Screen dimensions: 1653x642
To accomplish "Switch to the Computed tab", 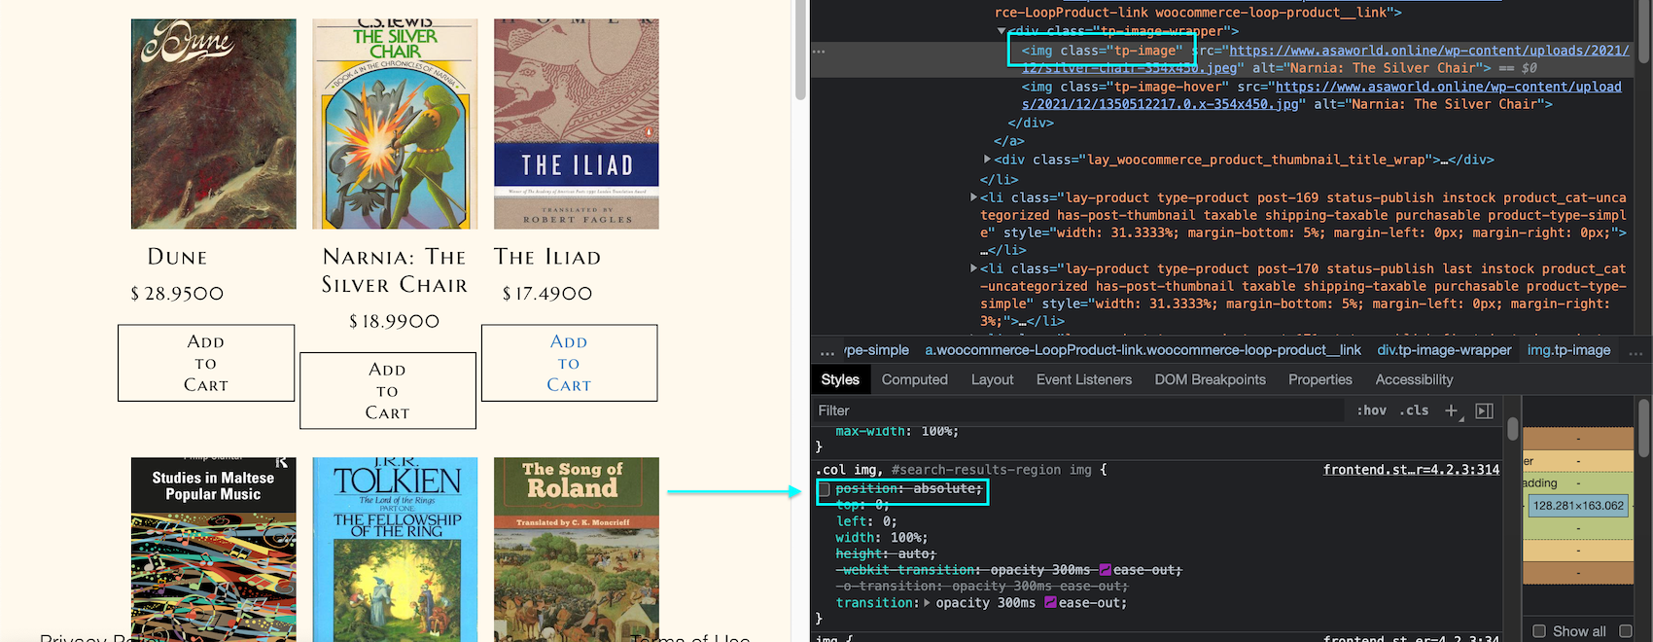I will (914, 379).
